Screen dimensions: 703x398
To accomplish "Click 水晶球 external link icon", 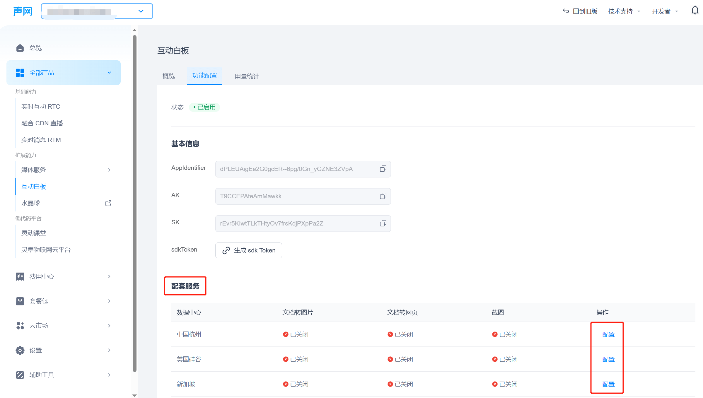I will point(108,203).
